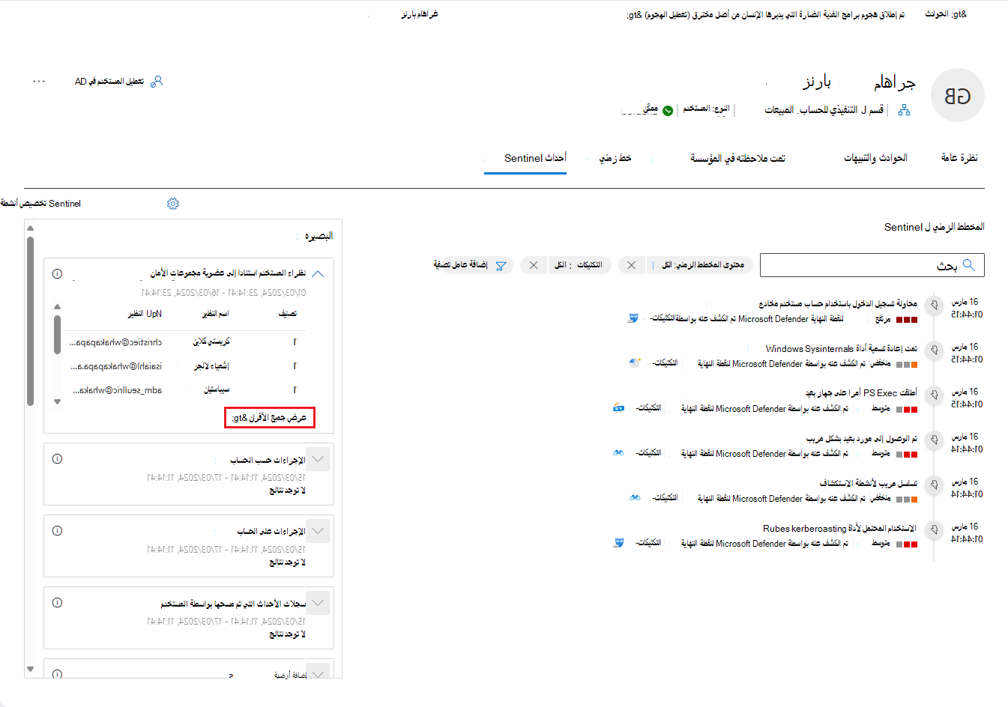Viewport: 1008px width, 707px height.
Task: Switch to Observed in organization tab
Action: [x=737, y=158]
